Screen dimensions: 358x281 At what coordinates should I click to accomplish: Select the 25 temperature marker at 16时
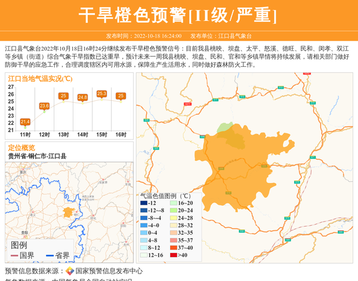121,96
